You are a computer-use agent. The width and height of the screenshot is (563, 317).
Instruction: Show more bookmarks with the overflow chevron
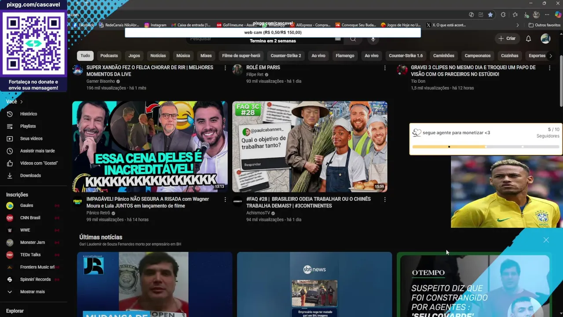pyautogui.click(x=518, y=25)
